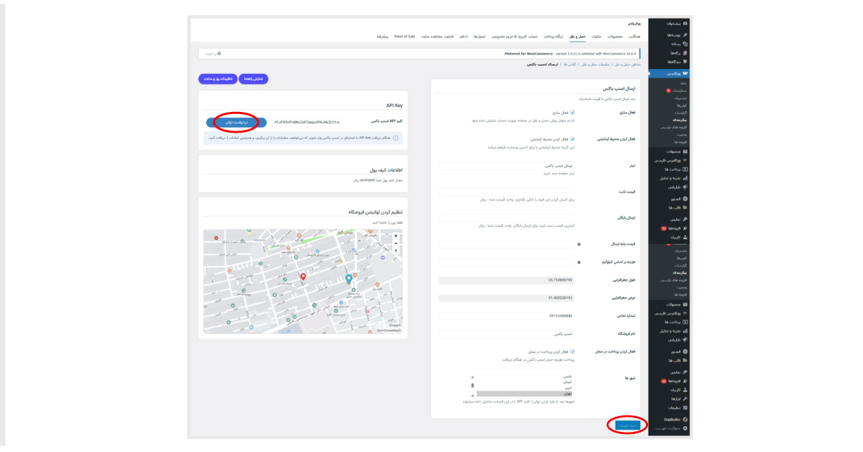The height and width of the screenshot is (452, 863).
Task: Zoom in on the map with plus icon
Action: (396, 236)
